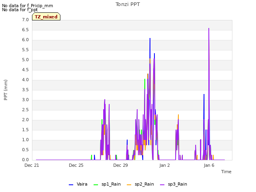Click the sp3_Rain legend label
This screenshot has height=192, width=256.
tap(178, 184)
